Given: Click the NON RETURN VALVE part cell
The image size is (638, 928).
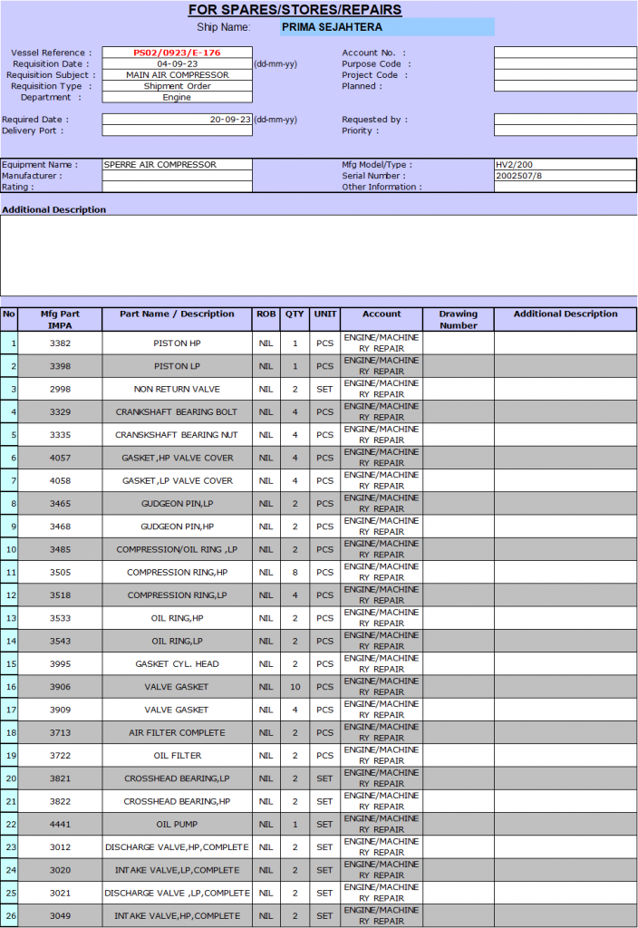Looking at the screenshot, I should point(177,390).
